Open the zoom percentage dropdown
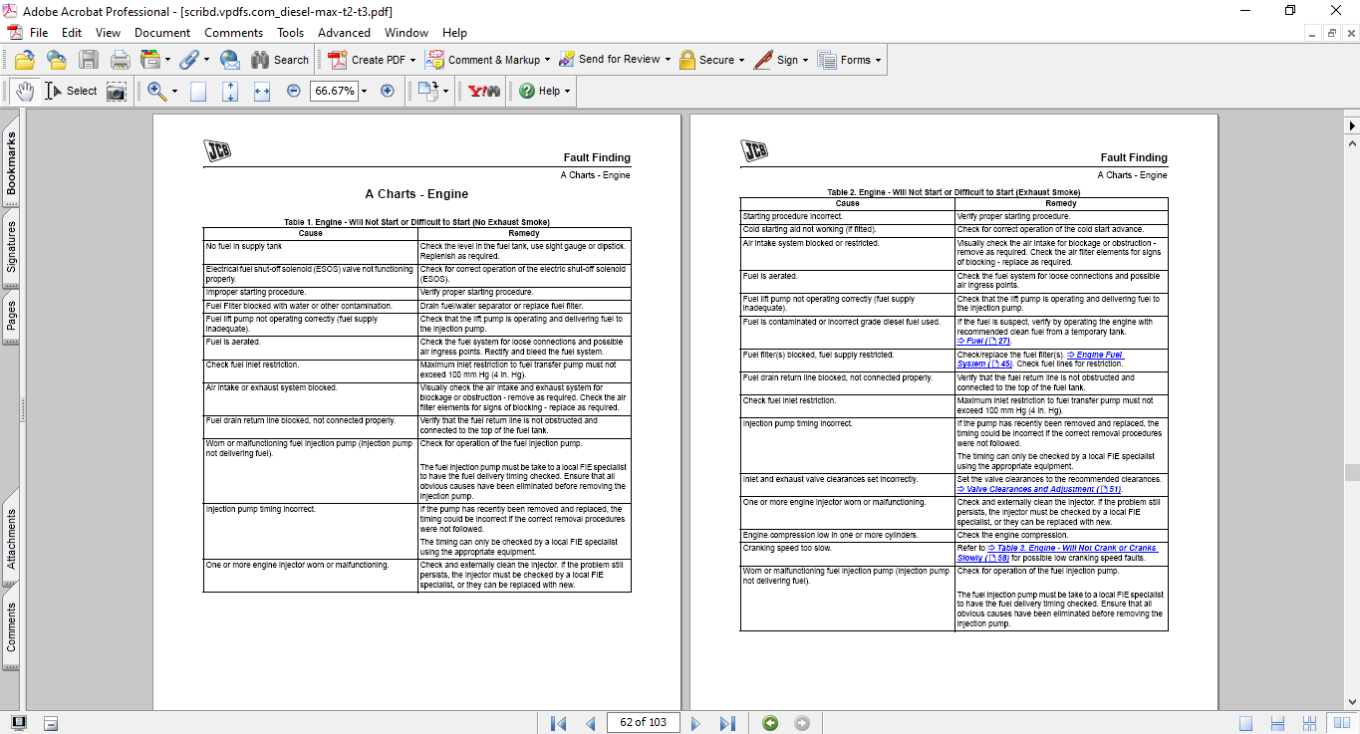The image size is (1360, 734). click(x=364, y=91)
